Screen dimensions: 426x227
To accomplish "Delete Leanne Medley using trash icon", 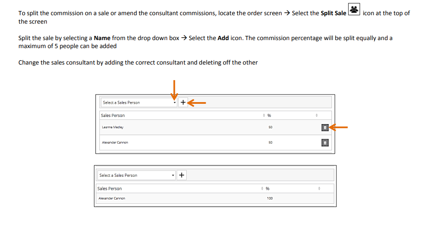I will 325,127.
